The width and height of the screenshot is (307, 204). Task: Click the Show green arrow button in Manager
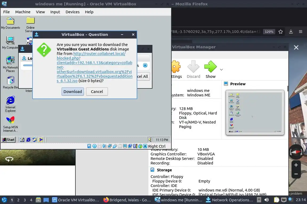[211, 69]
